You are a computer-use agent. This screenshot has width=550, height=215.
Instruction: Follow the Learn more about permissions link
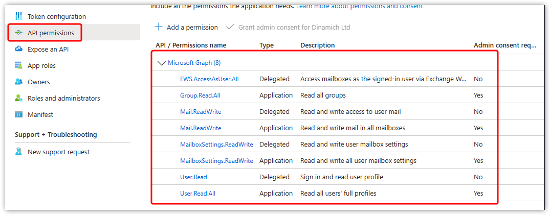click(359, 6)
